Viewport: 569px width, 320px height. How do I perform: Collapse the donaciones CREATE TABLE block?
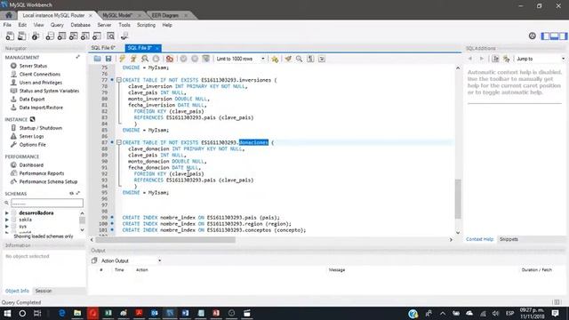(x=118, y=142)
